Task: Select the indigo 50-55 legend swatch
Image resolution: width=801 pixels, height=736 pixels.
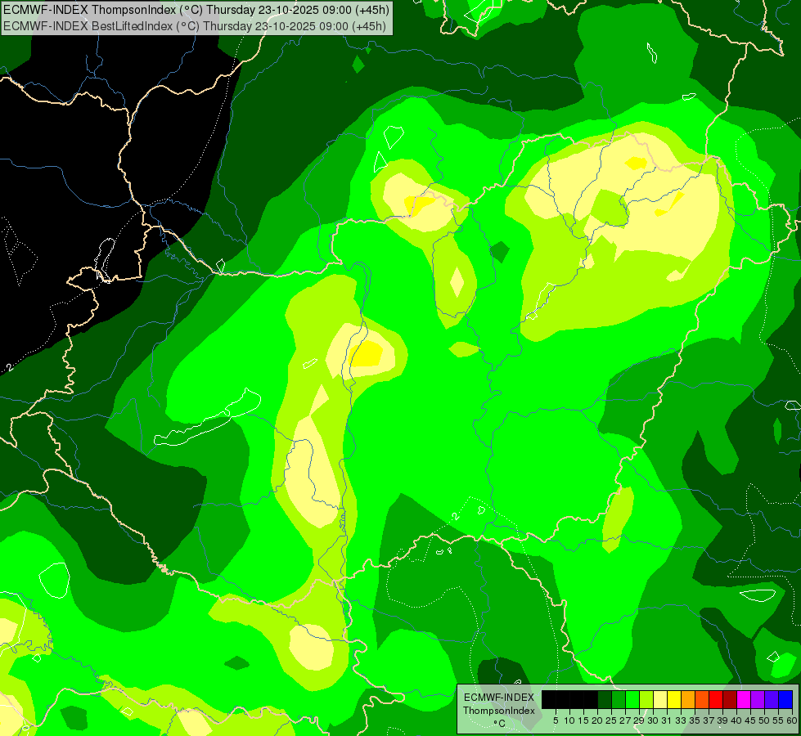Action: [772, 699]
